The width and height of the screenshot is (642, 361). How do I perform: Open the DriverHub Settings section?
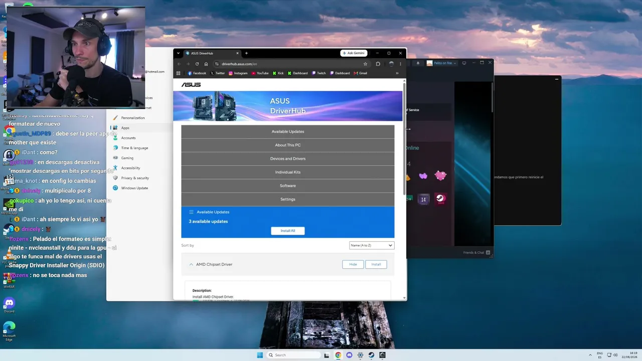pyautogui.click(x=288, y=199)
